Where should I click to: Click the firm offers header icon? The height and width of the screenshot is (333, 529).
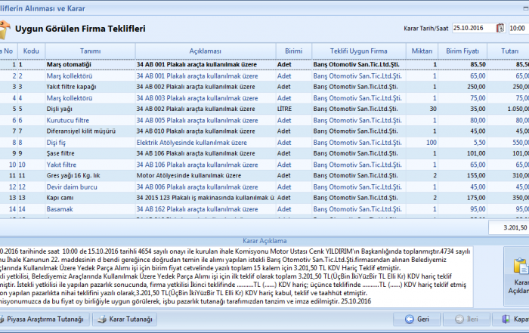(5, 29)
